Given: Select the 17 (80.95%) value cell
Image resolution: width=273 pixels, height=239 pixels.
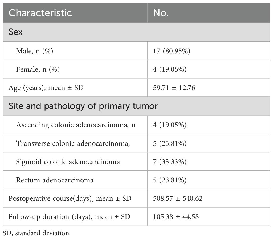Looking at the screenshot, I should 172,51.
